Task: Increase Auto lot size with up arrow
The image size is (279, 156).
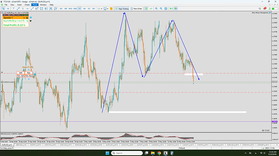Action: pos(29,70)
